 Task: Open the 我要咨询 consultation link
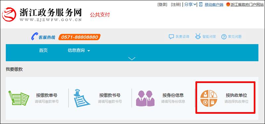pyautogui.click(x=182, y=37)
